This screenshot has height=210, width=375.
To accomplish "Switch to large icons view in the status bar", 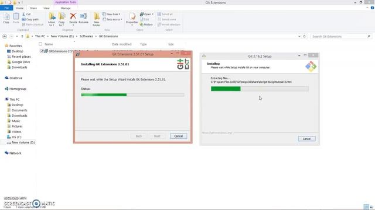I will [x=371, y=207].
